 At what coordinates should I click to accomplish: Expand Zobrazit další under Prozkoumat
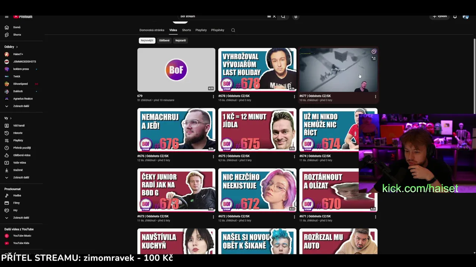point(22,218)
